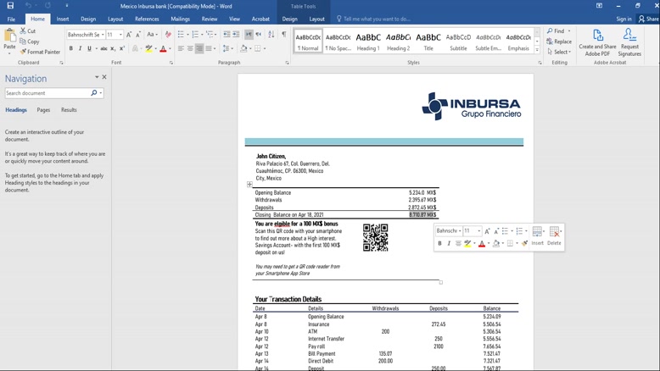660x371 pixels.
Task: Click Sign in at top right
Action: coord(624,19)
